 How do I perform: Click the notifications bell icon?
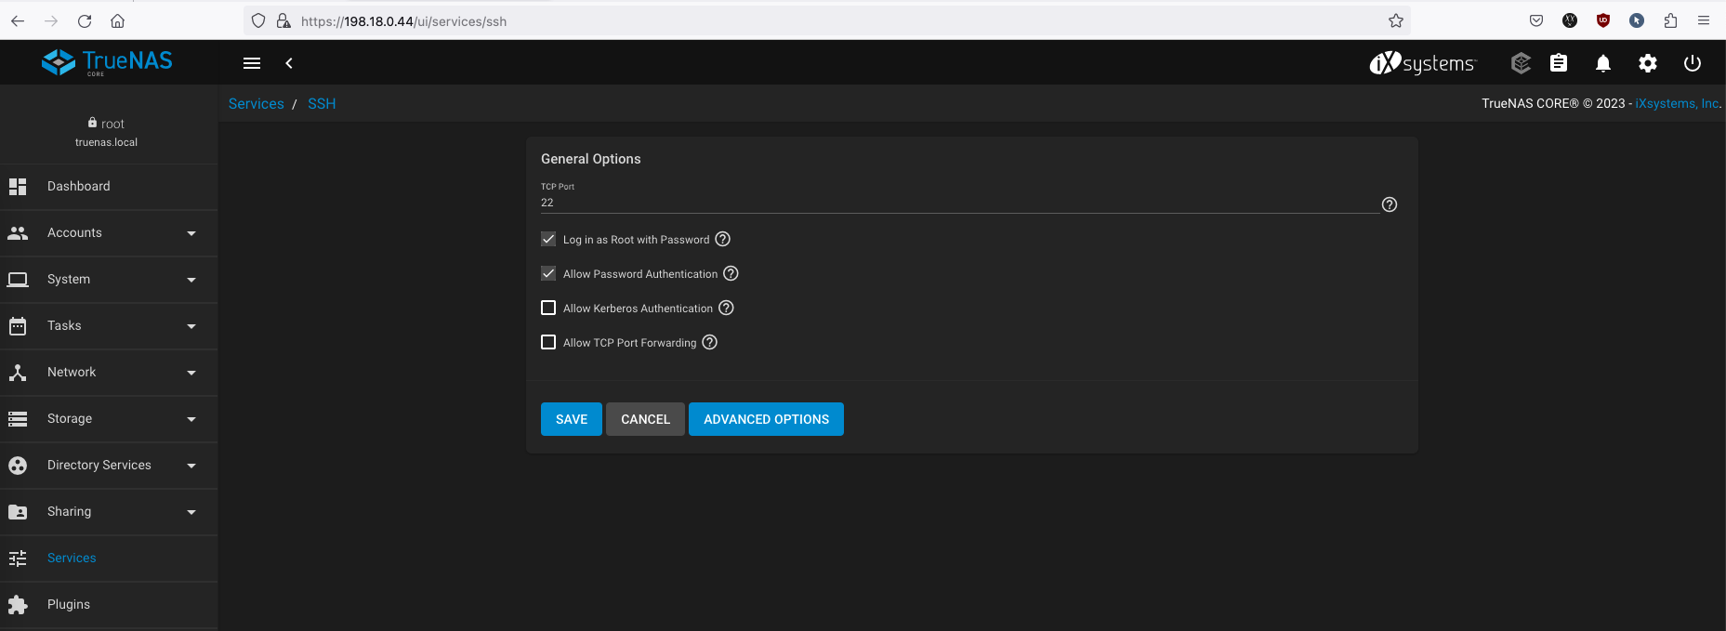(x=1603, y=63)
